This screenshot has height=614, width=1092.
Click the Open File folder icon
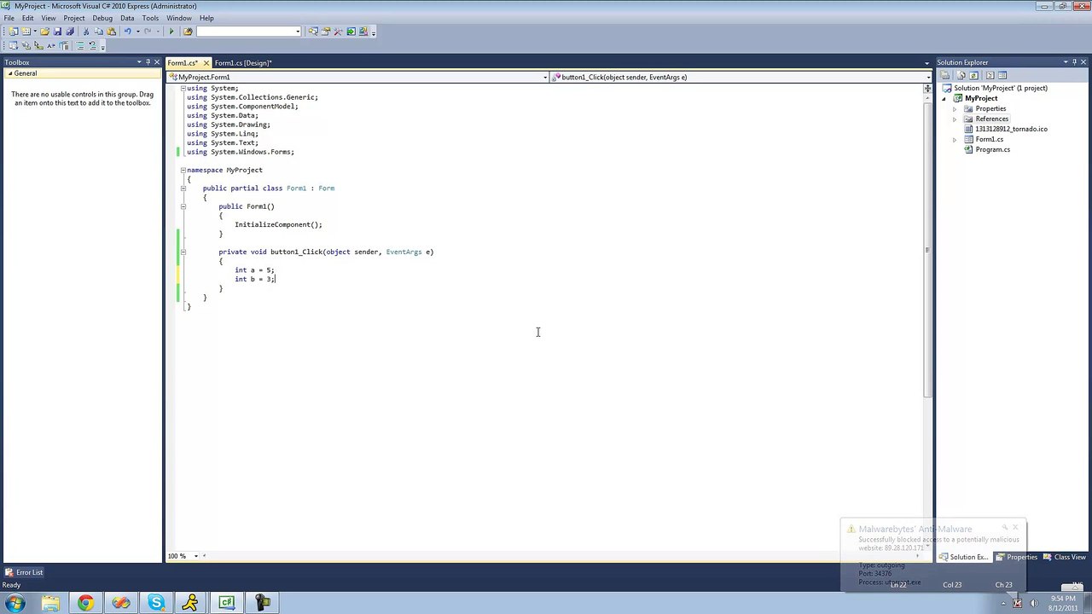coord(44,32)
